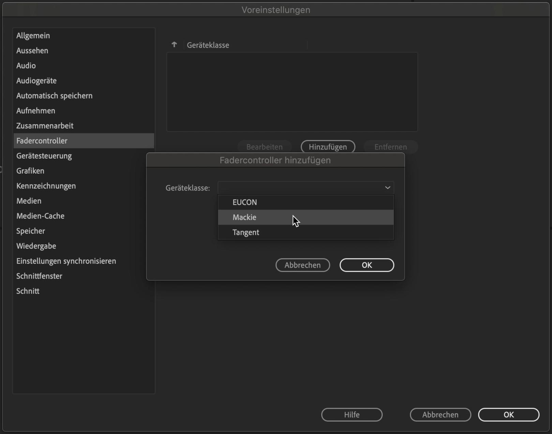Switch to the Aussehen category
The image size is (552, 434).
[x=32, y=51]
